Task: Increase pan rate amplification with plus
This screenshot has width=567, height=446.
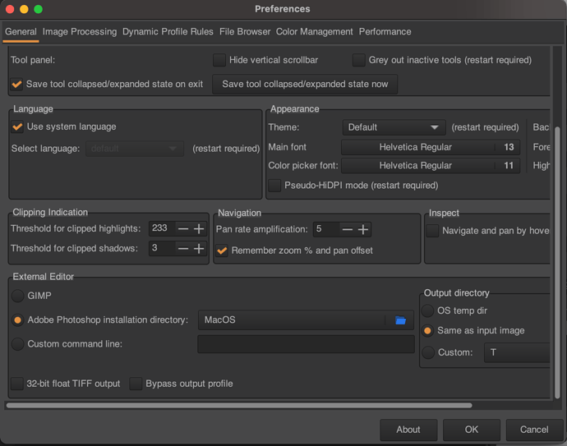Action: pos(363,229)
